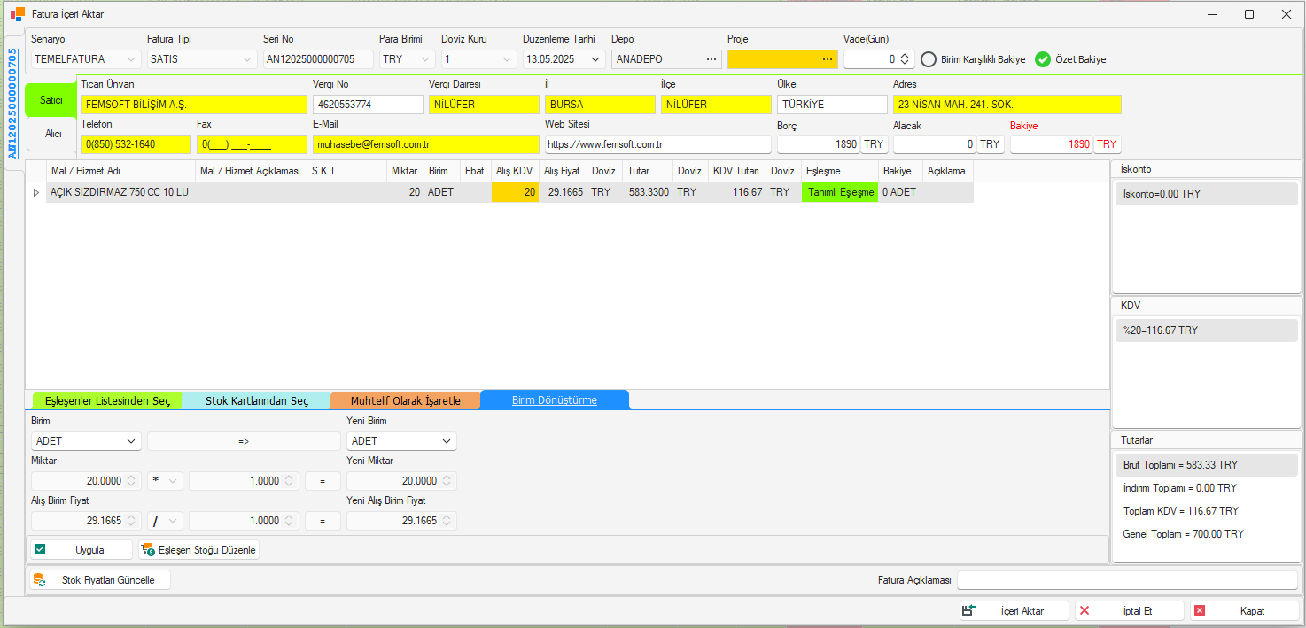Click Stok Fiyatları Güncelle button
Screen dimensions: 1306x628
pyautogui.click(x=100, y=580)
